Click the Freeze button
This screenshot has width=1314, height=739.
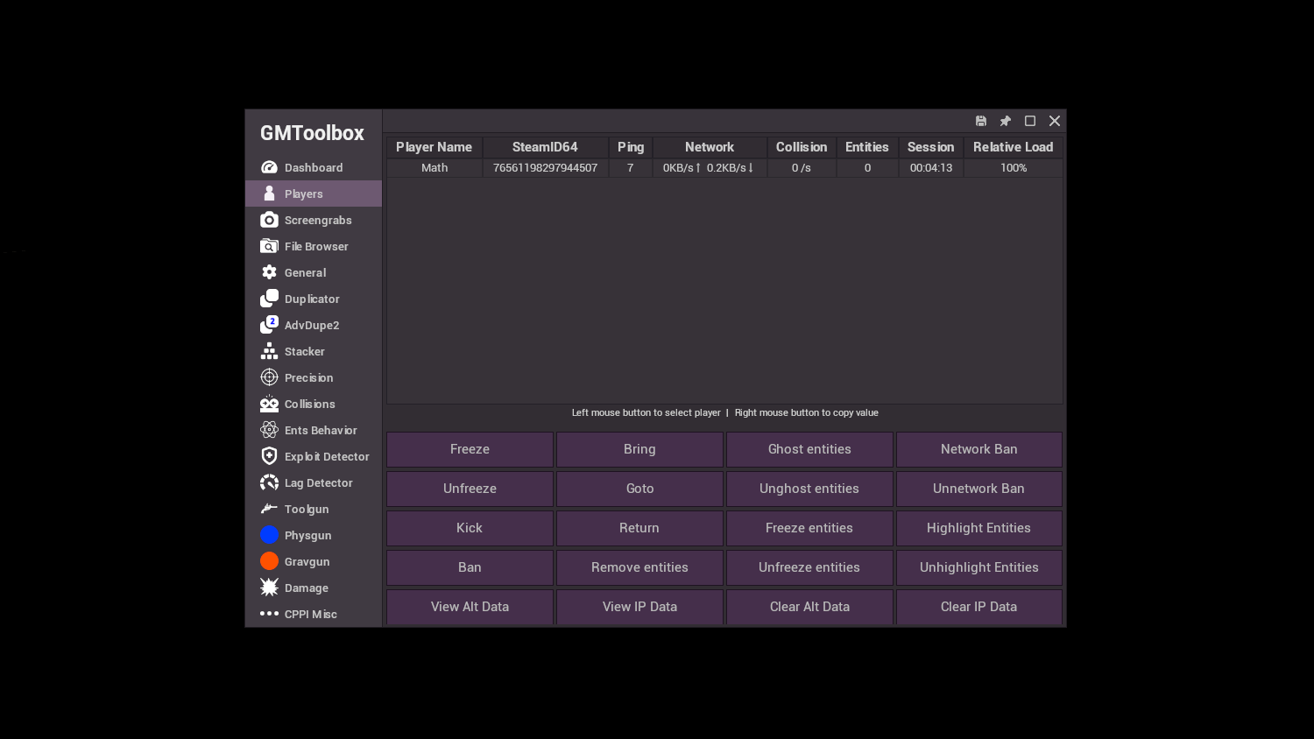(x=470, y=449)
